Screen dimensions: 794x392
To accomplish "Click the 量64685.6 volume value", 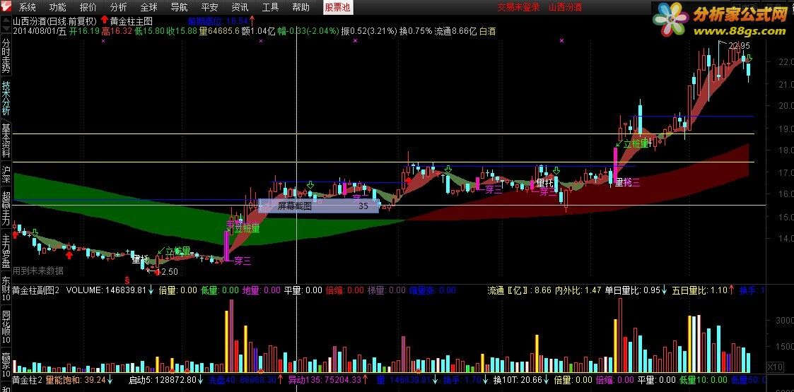I will tap(219, 31).
